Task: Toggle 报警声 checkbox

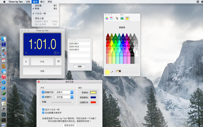Action: 43,97
